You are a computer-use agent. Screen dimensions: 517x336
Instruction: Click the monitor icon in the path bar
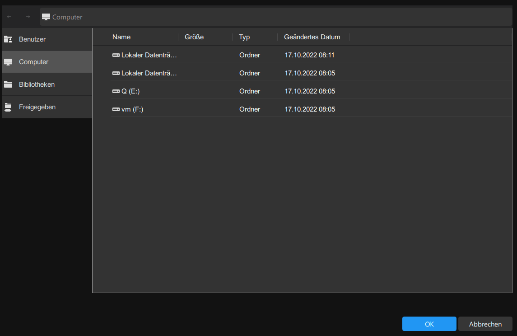coord(46,17)
